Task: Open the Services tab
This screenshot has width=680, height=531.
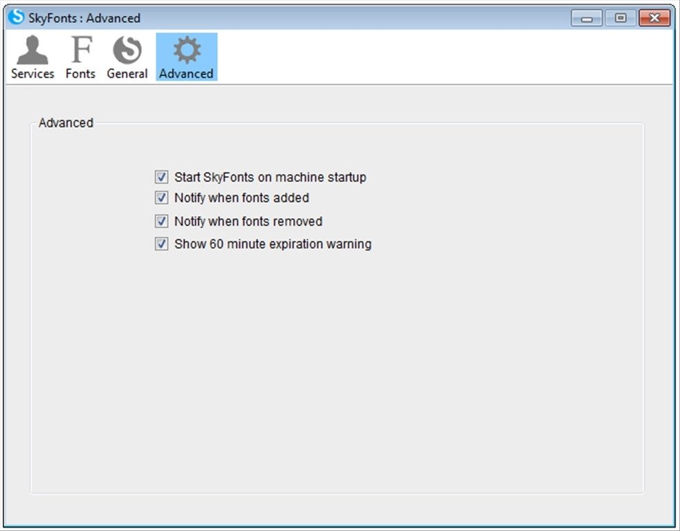Action: 33,57
